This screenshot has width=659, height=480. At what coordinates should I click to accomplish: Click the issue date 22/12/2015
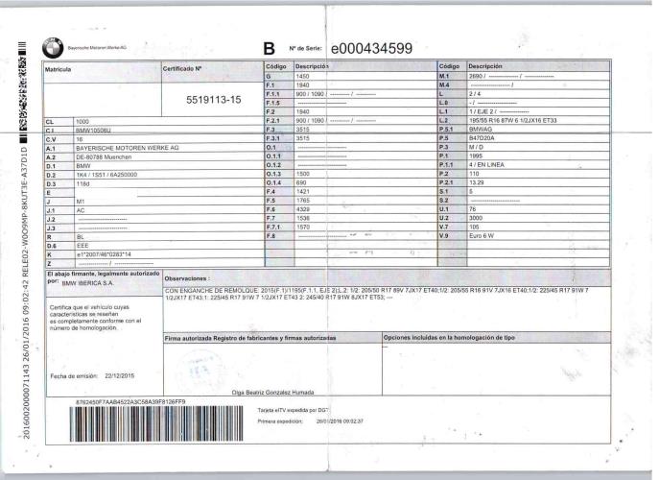tap(119, 376)
